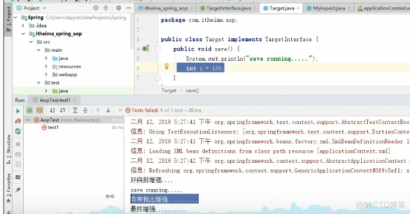This screenshot has height=214, width=410.
Task: Rerun the AopTest with the green play icon
Action: tap(18, 111)
